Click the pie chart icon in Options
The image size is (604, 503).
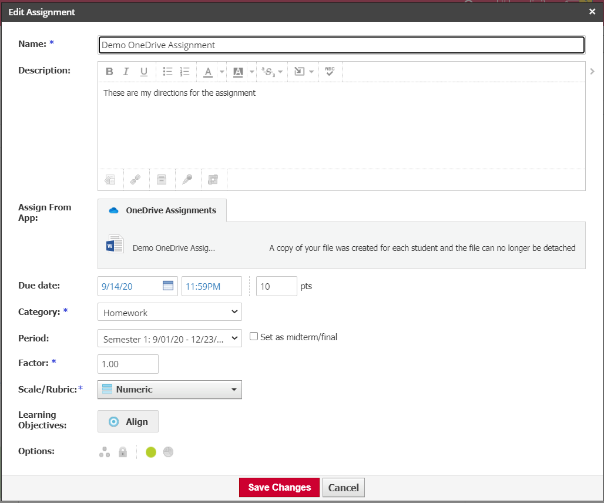pyautogui.click(x=169, y=452)
